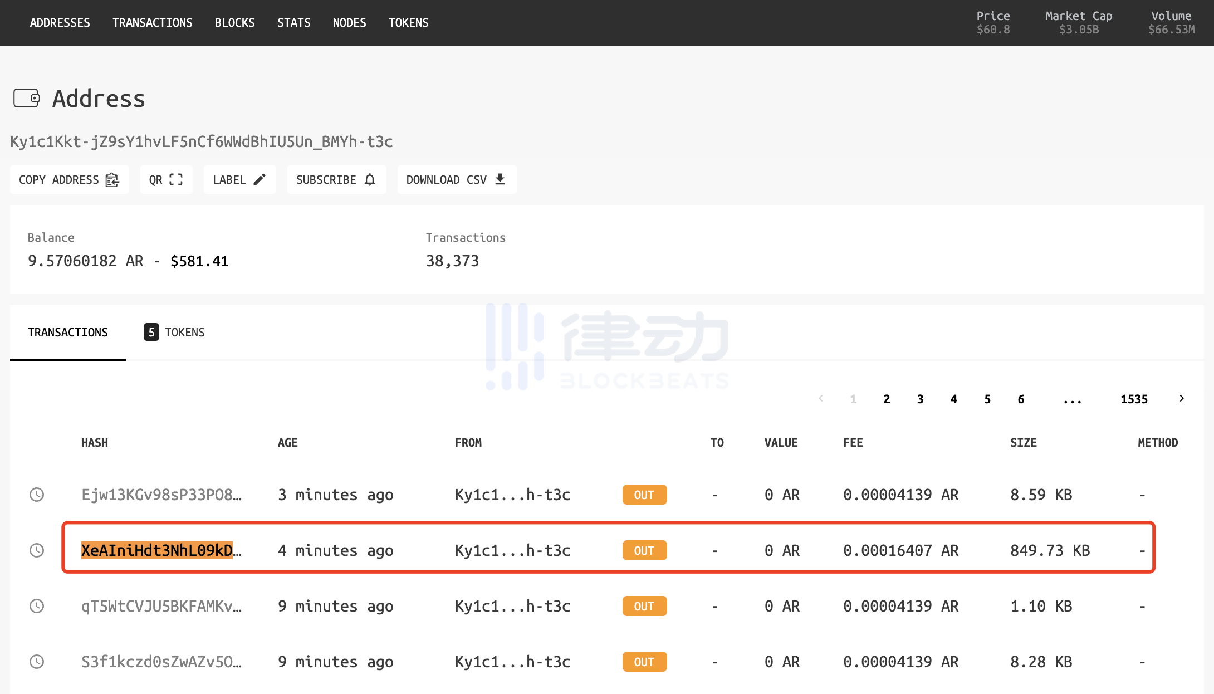Click clock icon on the Ejw13KGv row
The height and width of the screenshot is (694, 1214).
point(37,495)
